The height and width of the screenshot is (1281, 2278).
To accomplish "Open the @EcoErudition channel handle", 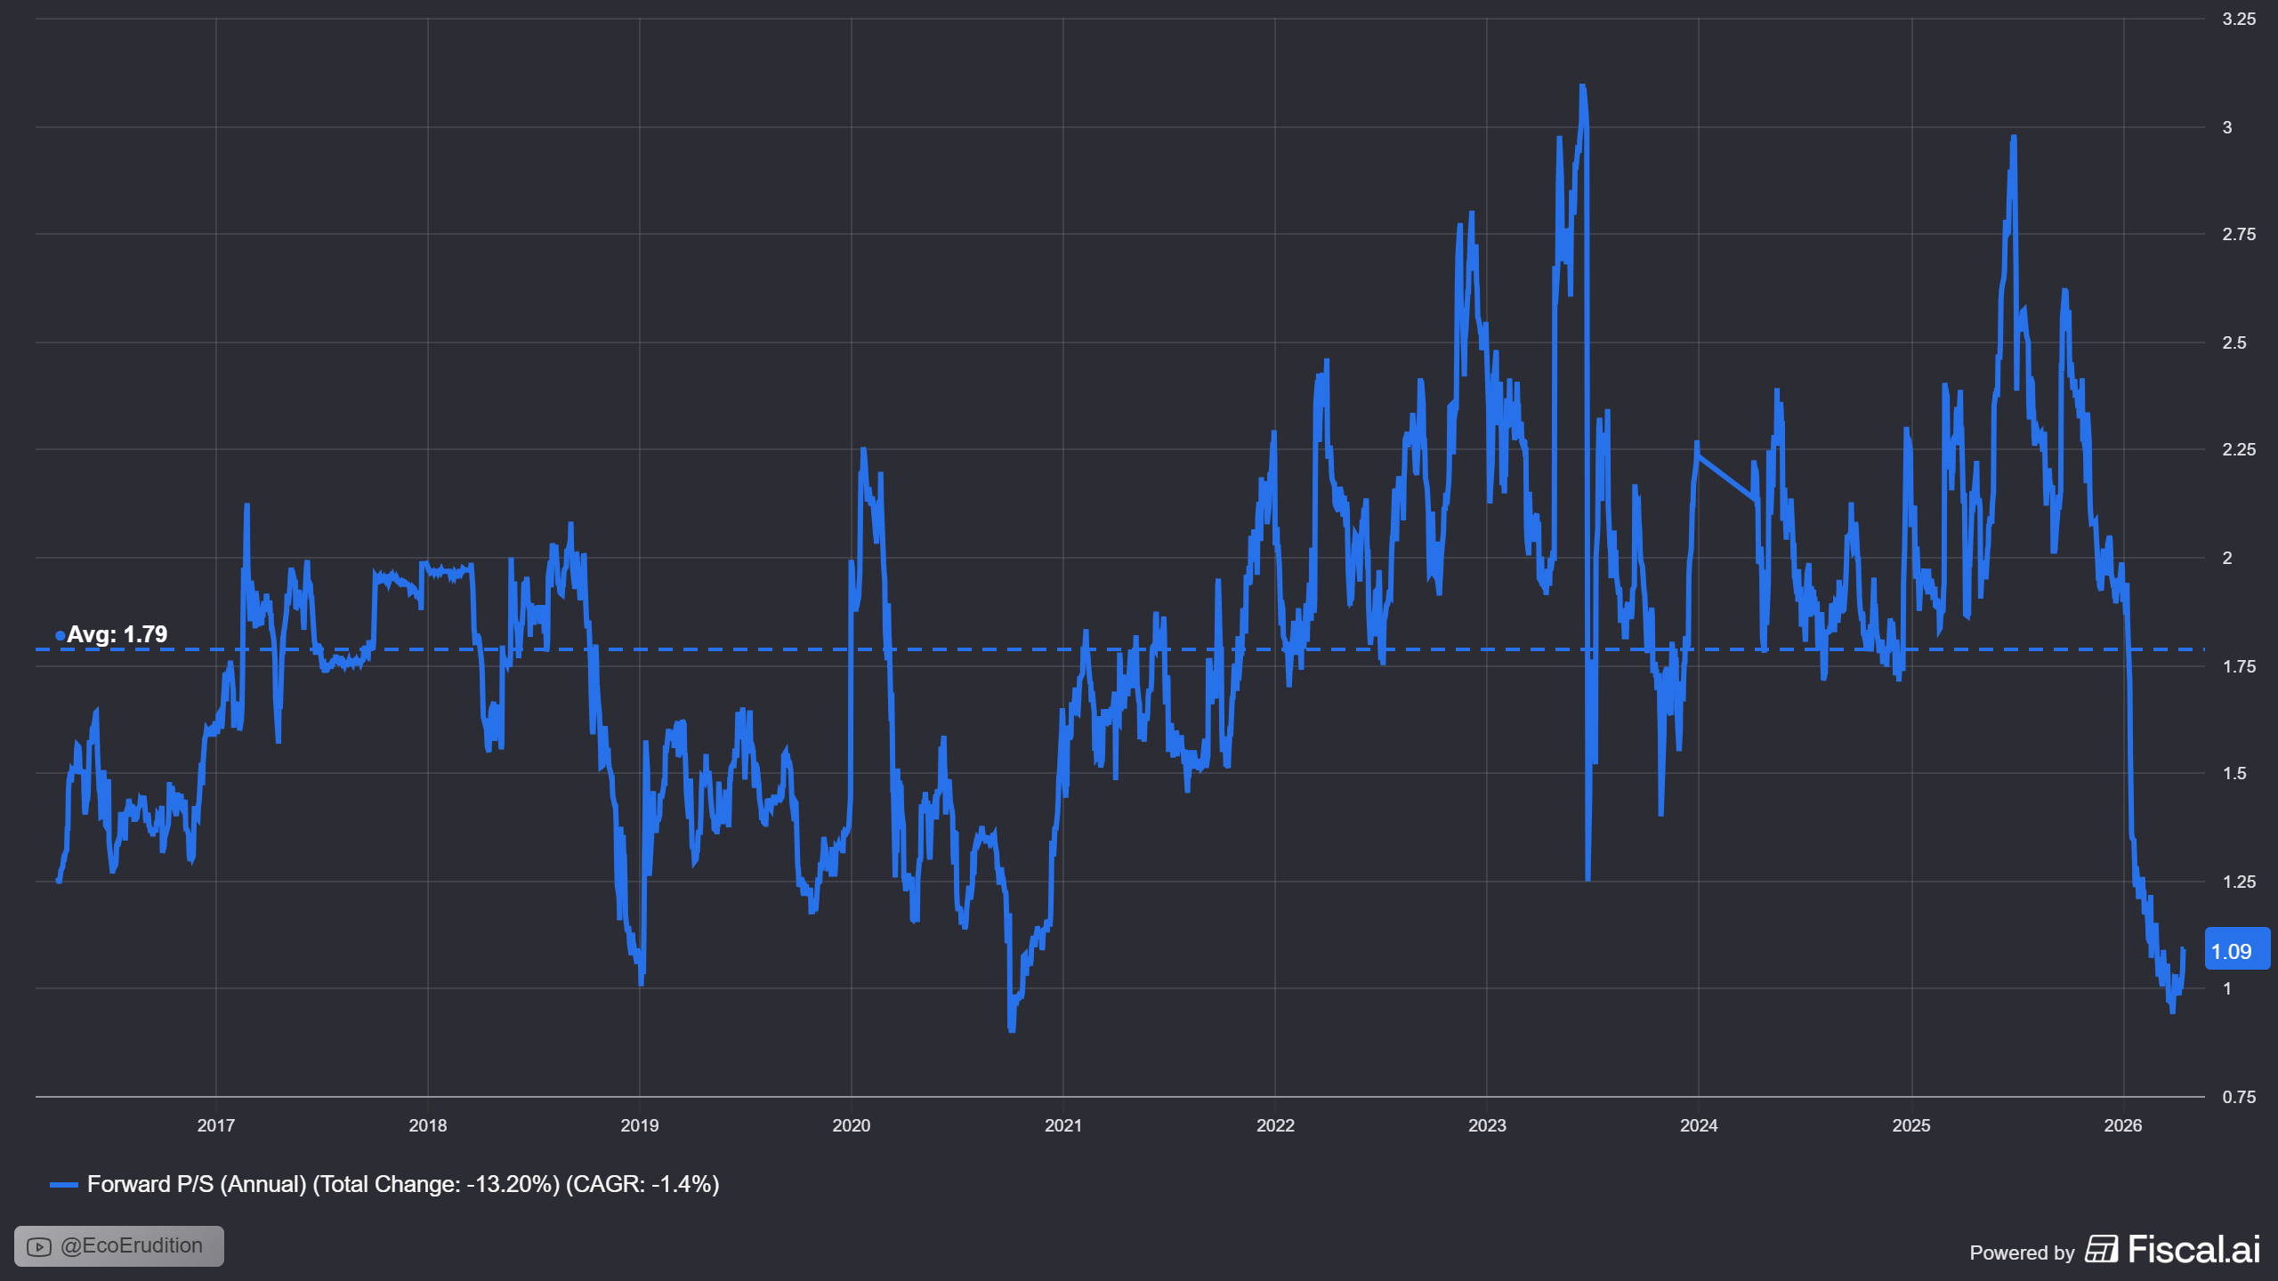I will tap(132, 1245).
